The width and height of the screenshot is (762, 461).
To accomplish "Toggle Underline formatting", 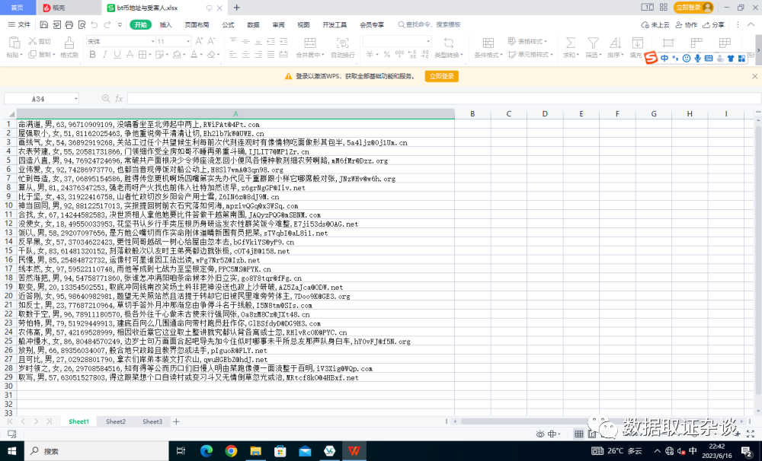I will click(x=117, y=54).
